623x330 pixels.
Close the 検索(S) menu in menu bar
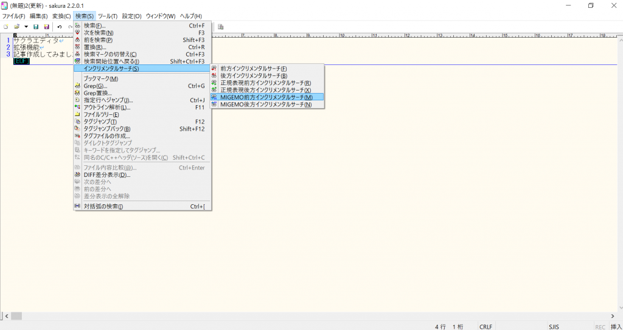click(85, 16)
